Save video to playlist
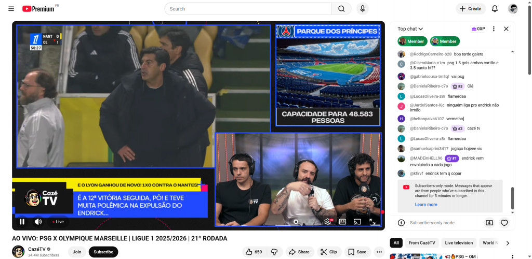The image size is (532, 259). click(x=357, y=252)
